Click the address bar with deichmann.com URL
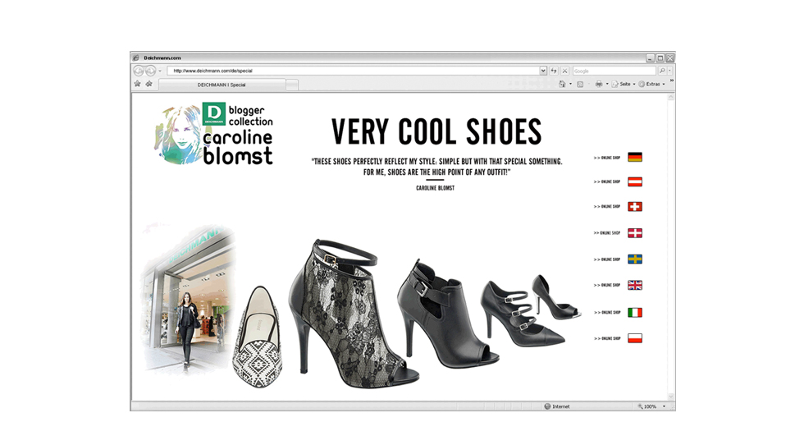The height and width of the screenshot is (445, 804). click(353, 71)
